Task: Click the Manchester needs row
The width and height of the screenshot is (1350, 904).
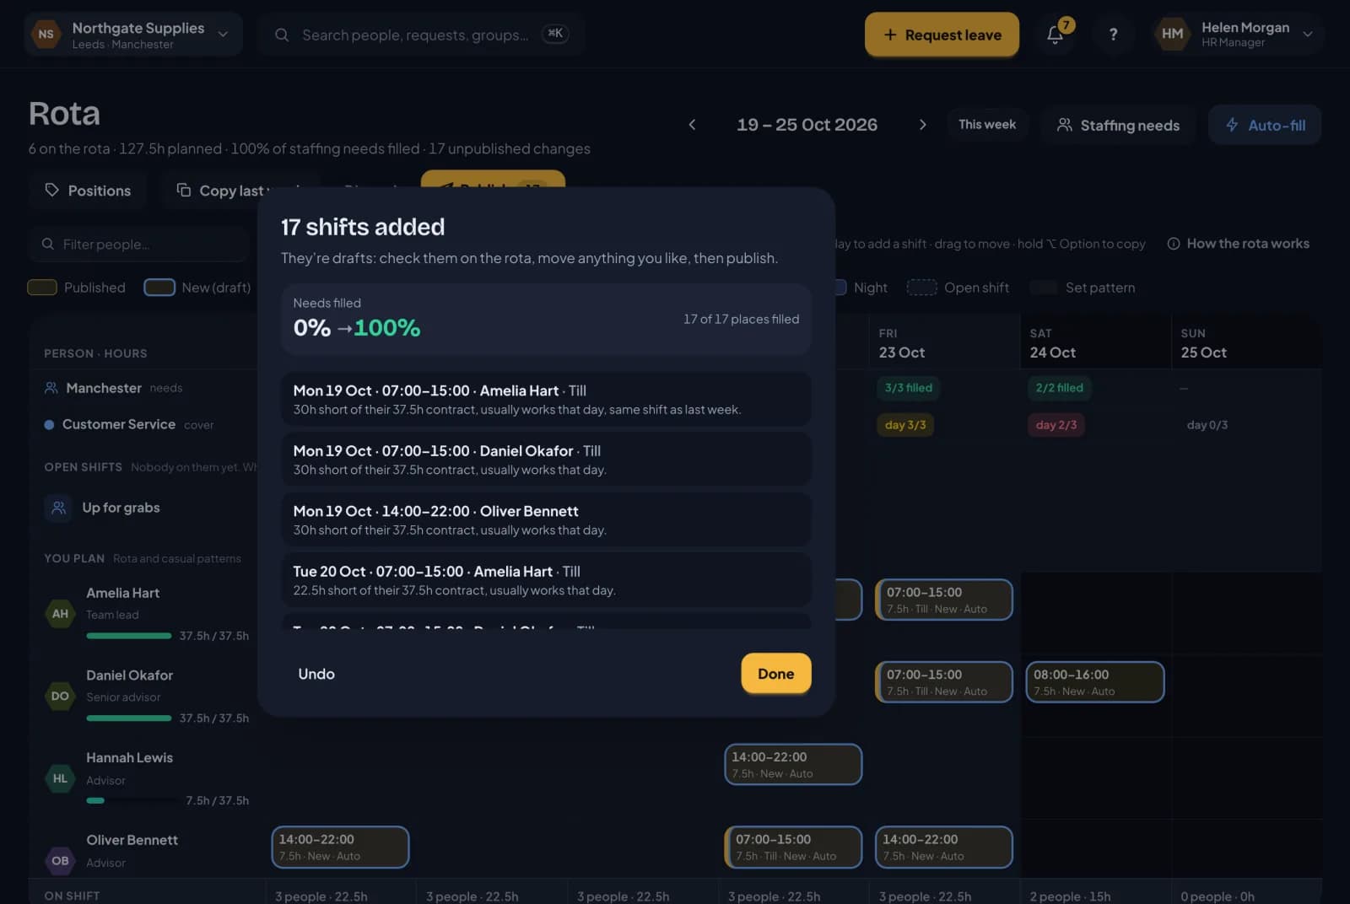Action: click(x=143, y=388)
